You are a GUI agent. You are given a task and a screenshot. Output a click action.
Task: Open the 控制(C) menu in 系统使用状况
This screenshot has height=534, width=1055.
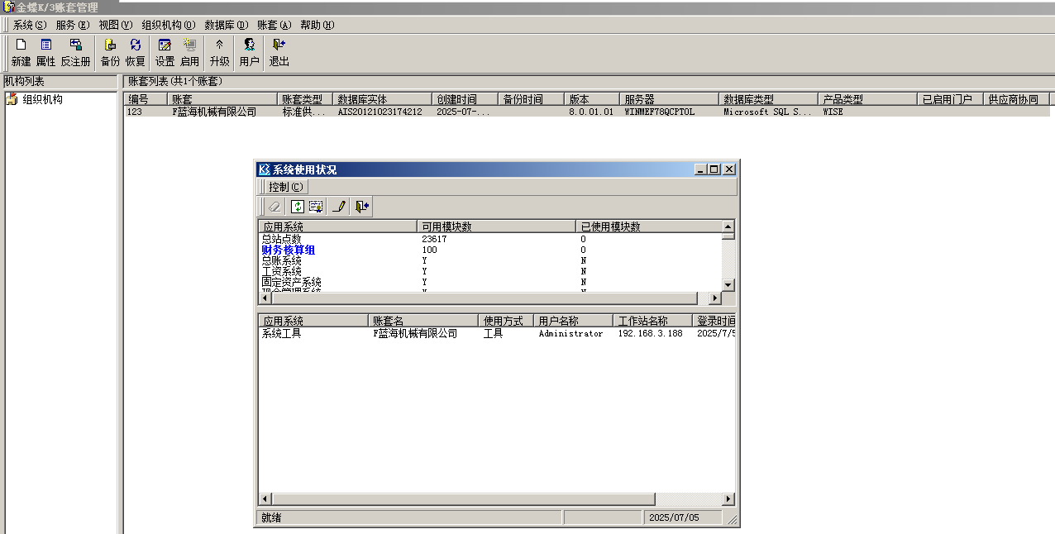pyautogui.click(x=286, y=187)
